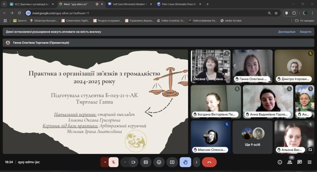Viewport: 317px width, 172px height.
Task: Click Закрити to dismiss the extensions warning
Action: (305, 32)
